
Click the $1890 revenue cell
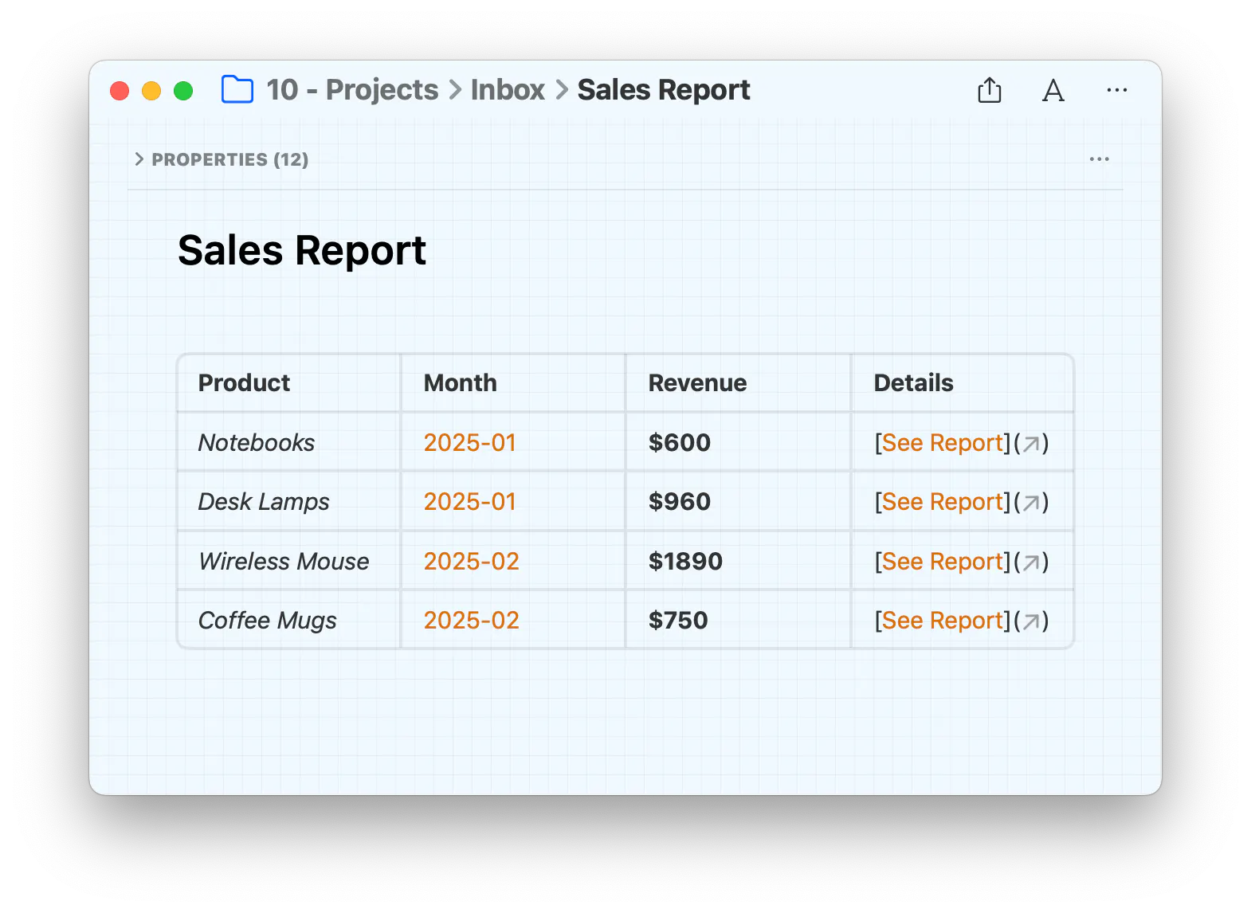point(685,562)
